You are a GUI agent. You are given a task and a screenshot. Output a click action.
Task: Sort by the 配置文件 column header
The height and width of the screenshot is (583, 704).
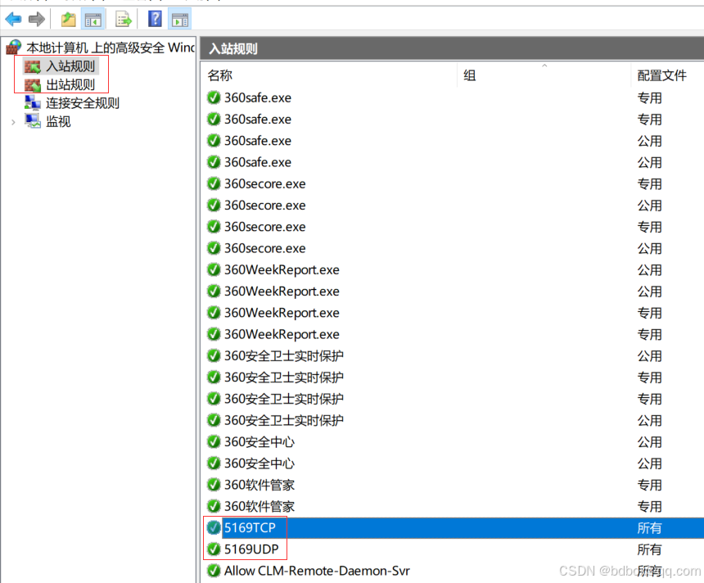tap(661, 75)
